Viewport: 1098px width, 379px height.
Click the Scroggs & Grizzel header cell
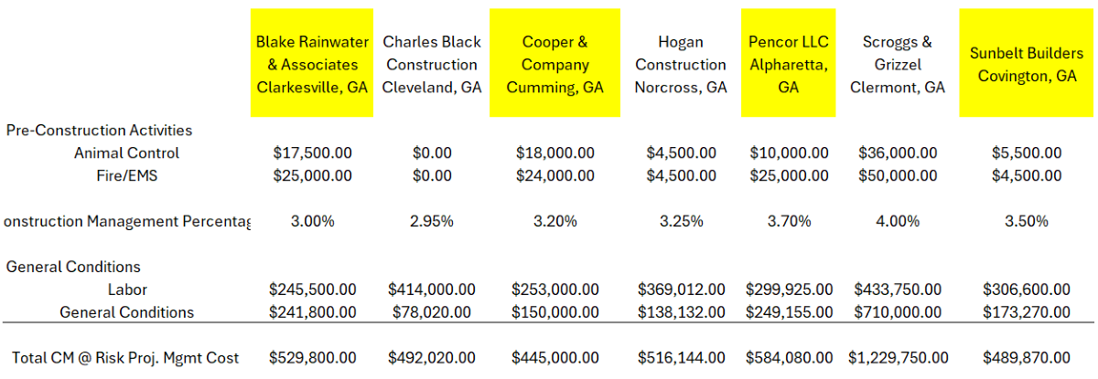(x=897, y=65)
